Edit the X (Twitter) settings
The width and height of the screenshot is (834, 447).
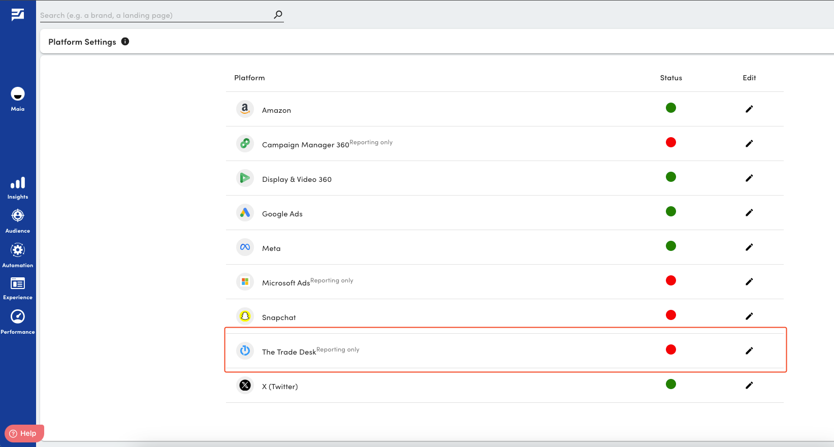(749, 385)
